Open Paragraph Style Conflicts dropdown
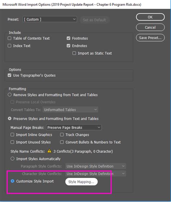Image resolution: width=171 pixels, height=202 pixels. coord(96,166)
